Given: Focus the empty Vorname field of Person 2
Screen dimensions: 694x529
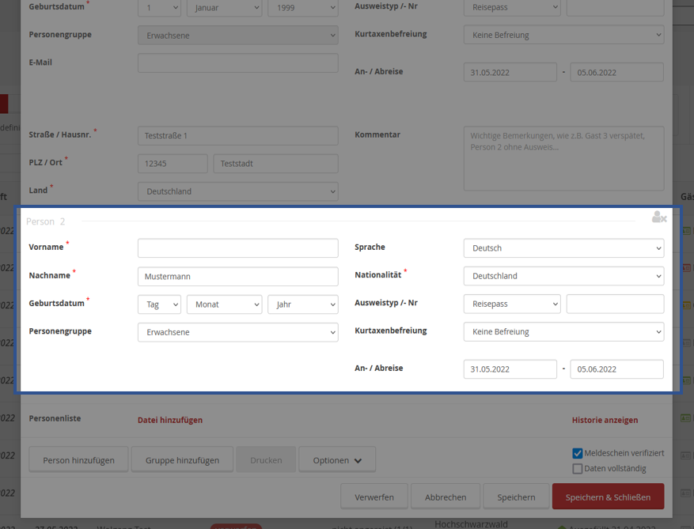Looking at the screenshot, I should pyautogui.click(x=237, y=248).
